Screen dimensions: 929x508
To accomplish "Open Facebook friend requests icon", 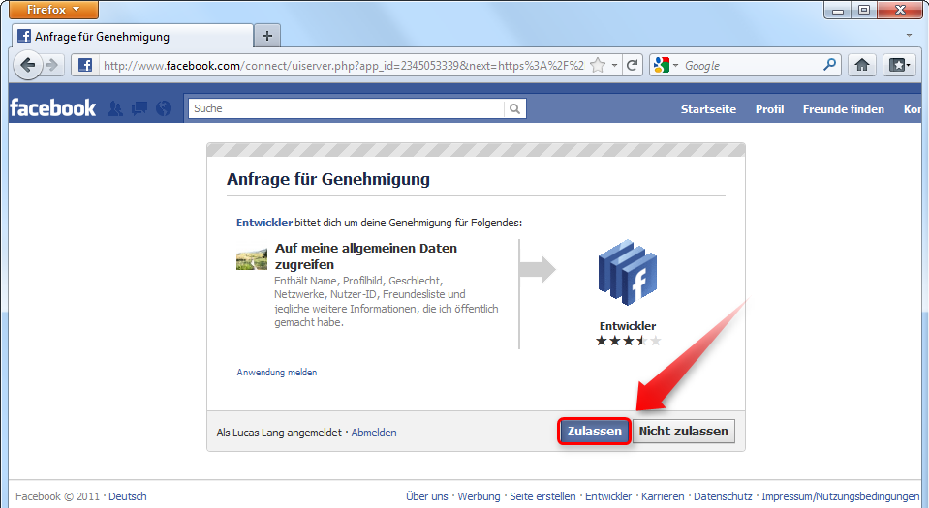I will [115, 108].
